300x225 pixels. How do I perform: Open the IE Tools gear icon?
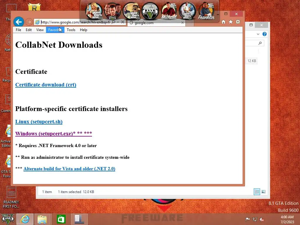[x=238, y=22]
